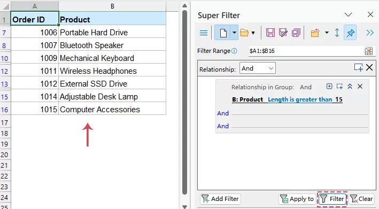Click the first empty And condition line
379x209 pixels.
pyautogui.click(x=300, y=113)
